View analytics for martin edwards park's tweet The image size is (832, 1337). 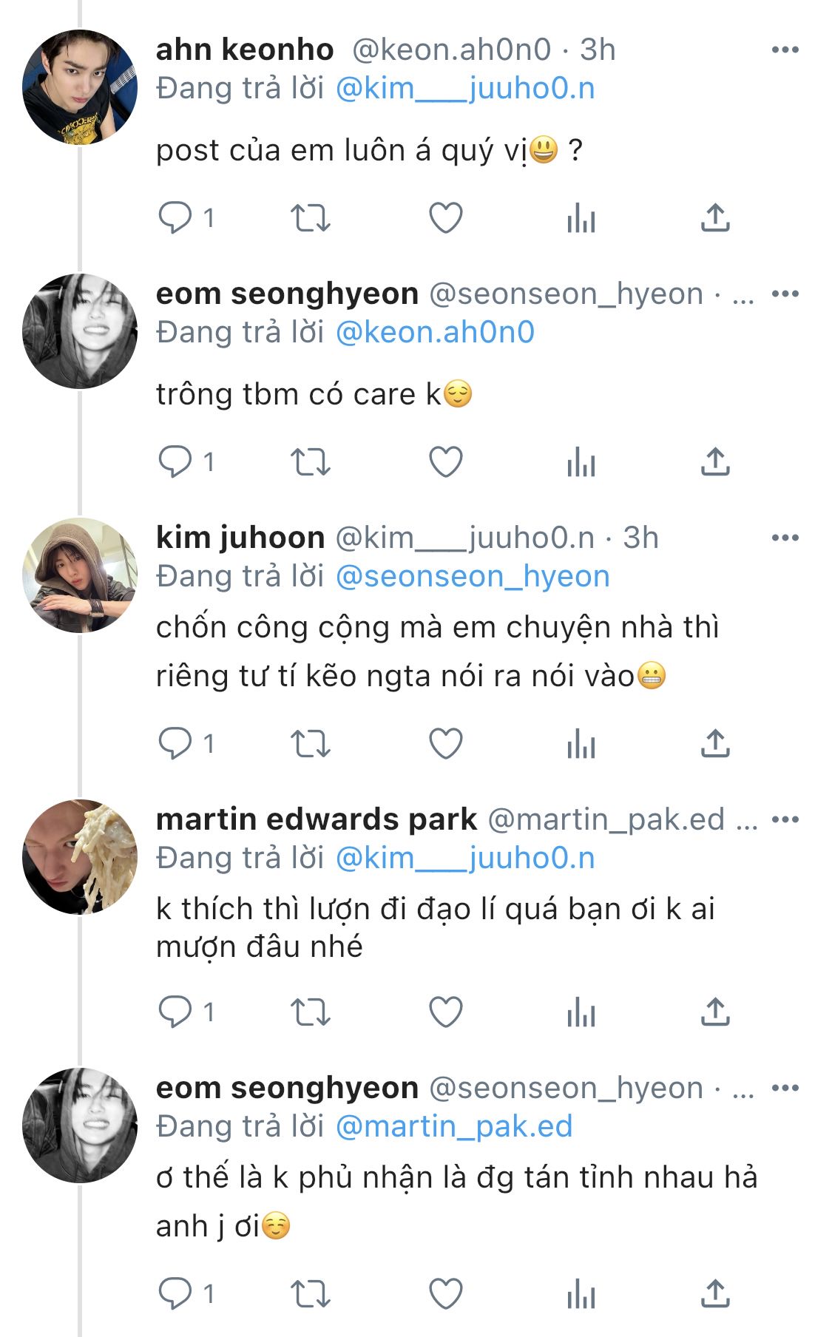[581, 1012]
